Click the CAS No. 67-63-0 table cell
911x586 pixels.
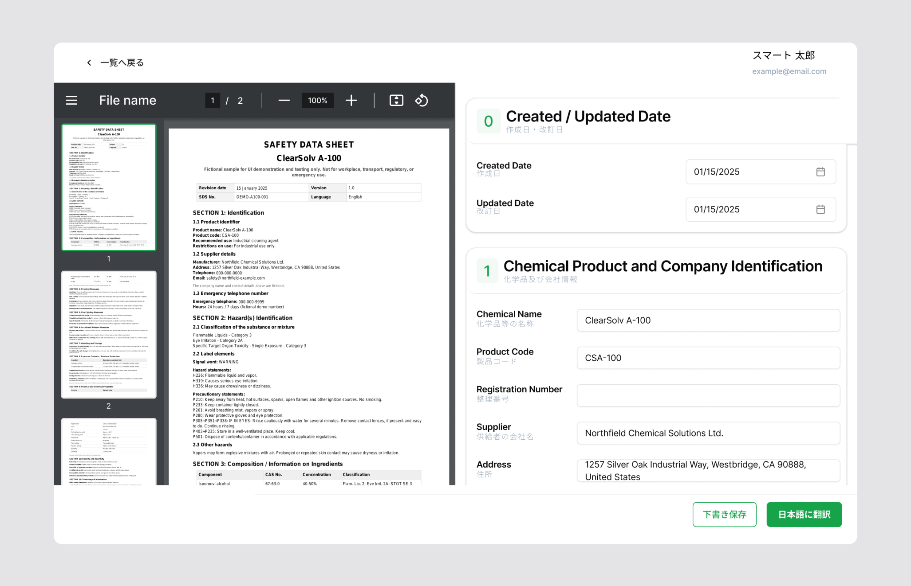point(272,484)
